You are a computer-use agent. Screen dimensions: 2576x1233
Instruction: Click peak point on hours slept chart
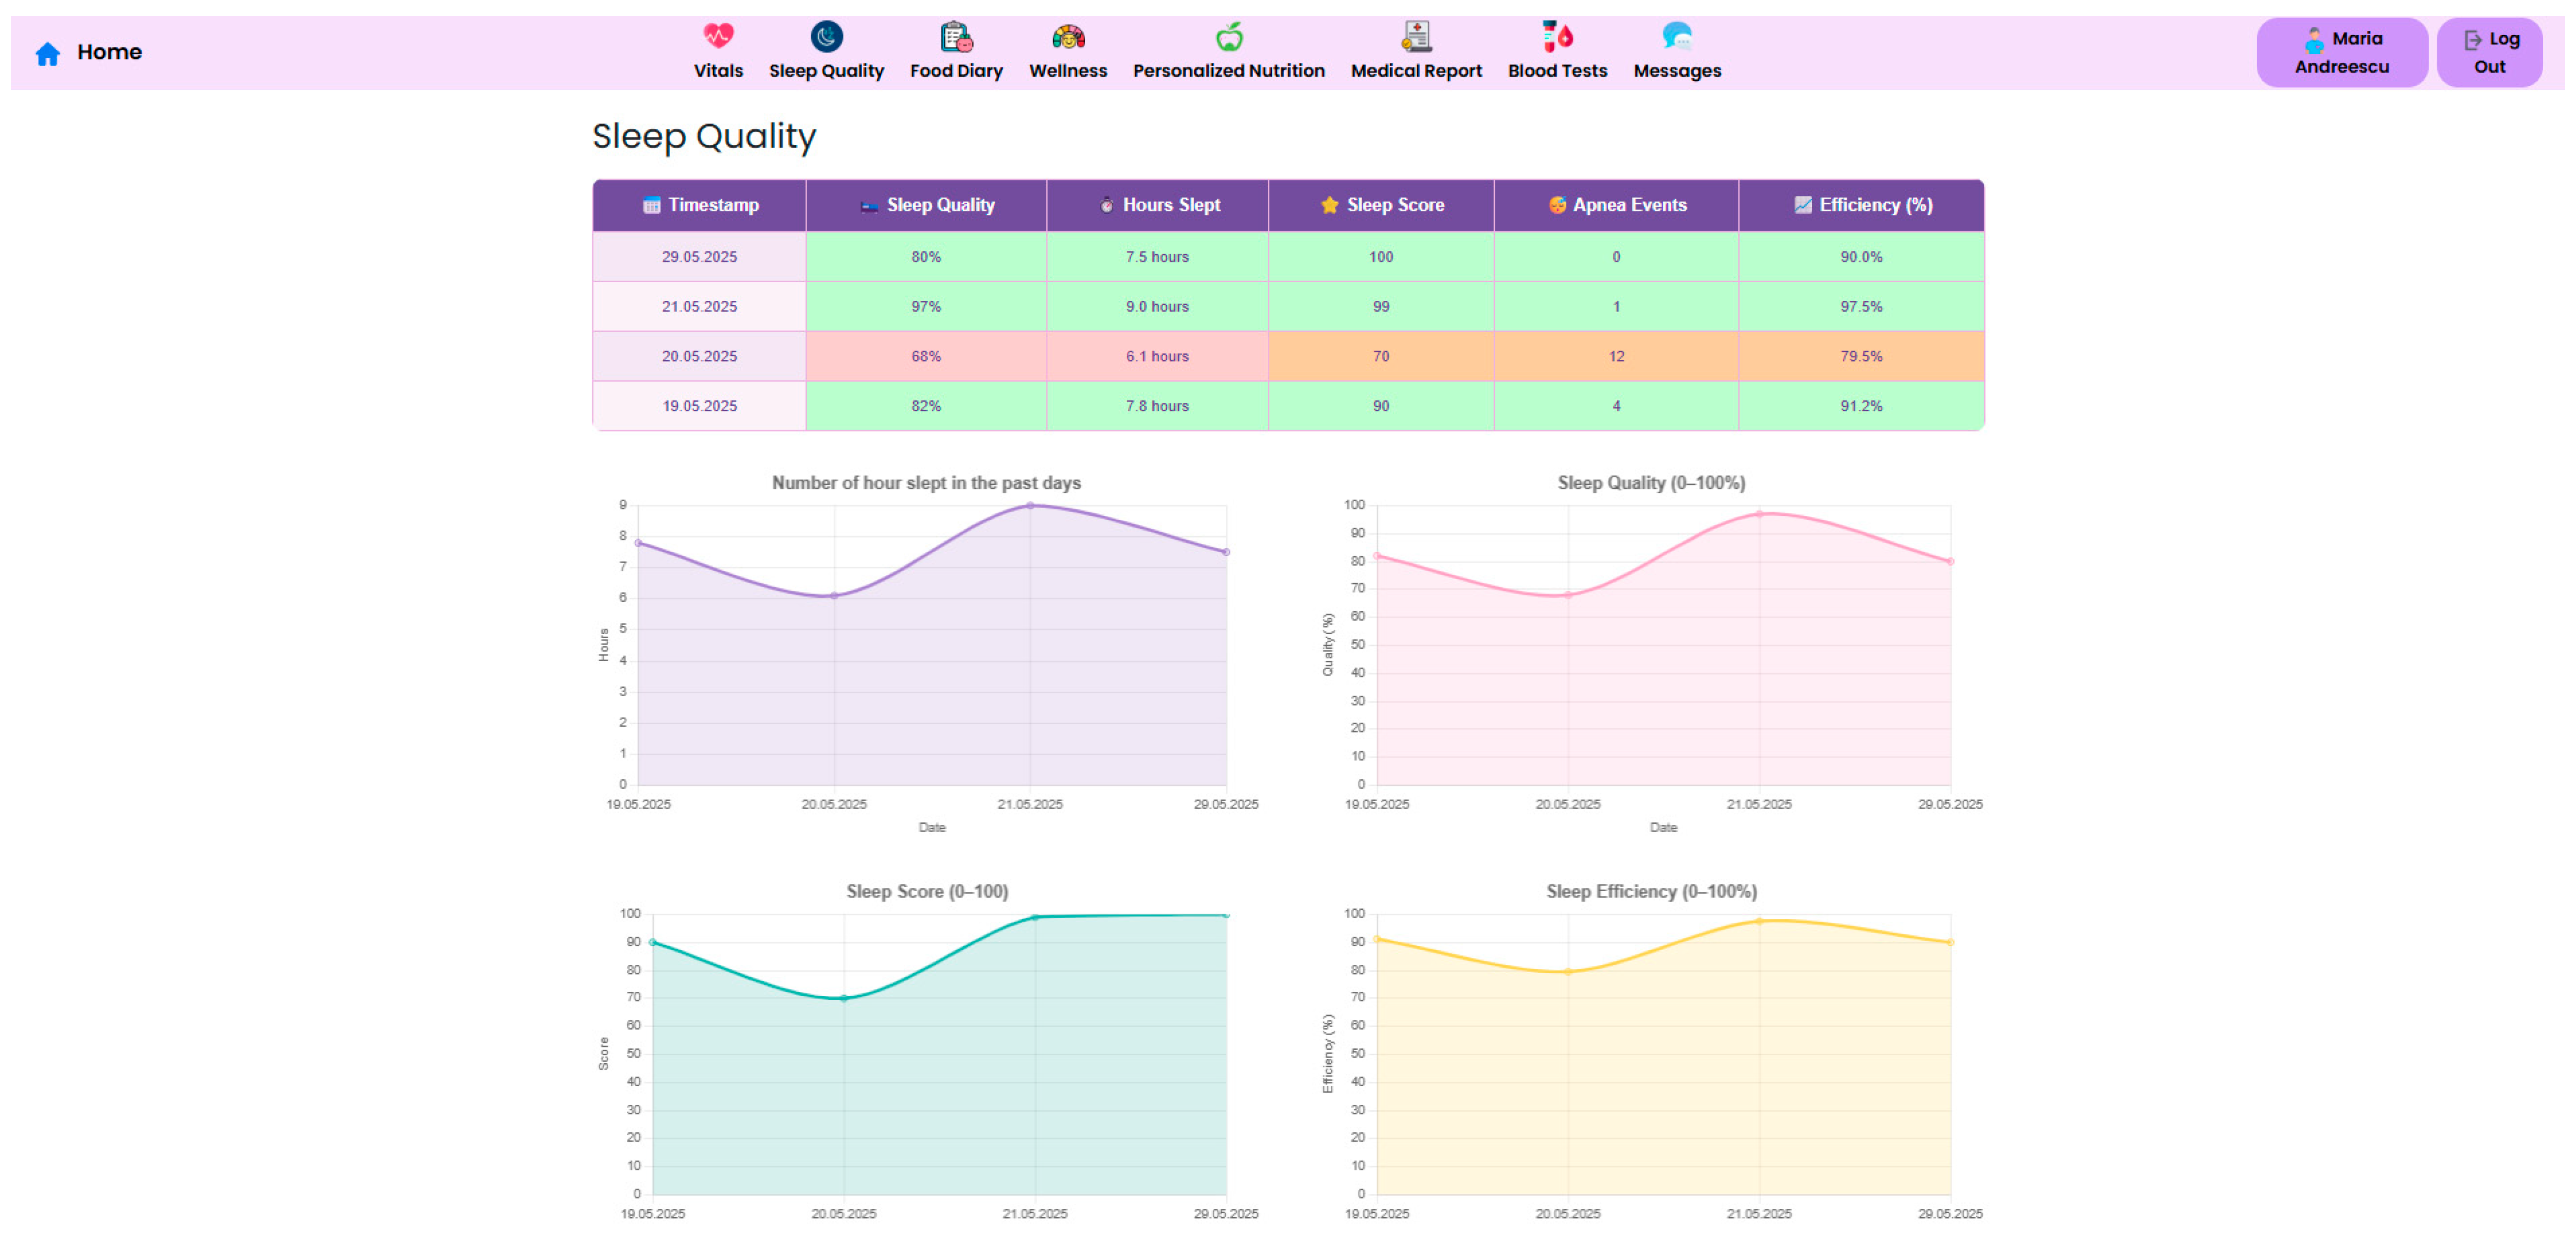[x=1030, y=506]
